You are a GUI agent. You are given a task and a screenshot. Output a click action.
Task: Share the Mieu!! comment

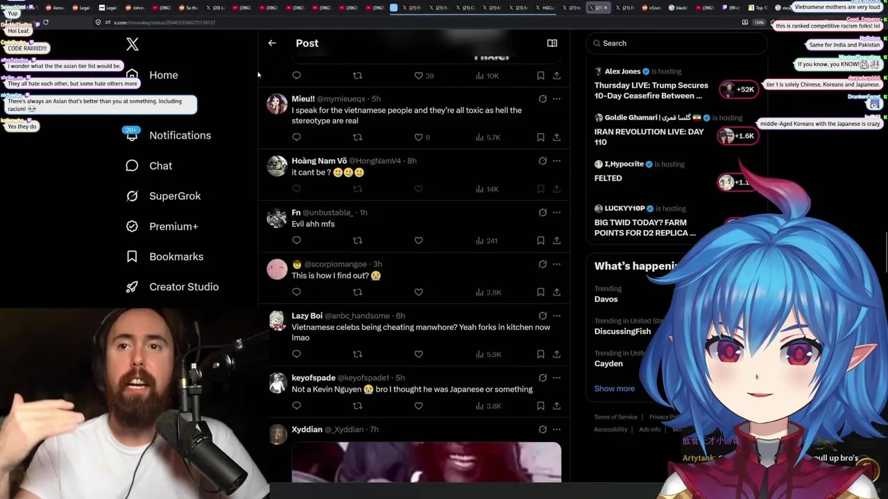(x=556, y=137)
